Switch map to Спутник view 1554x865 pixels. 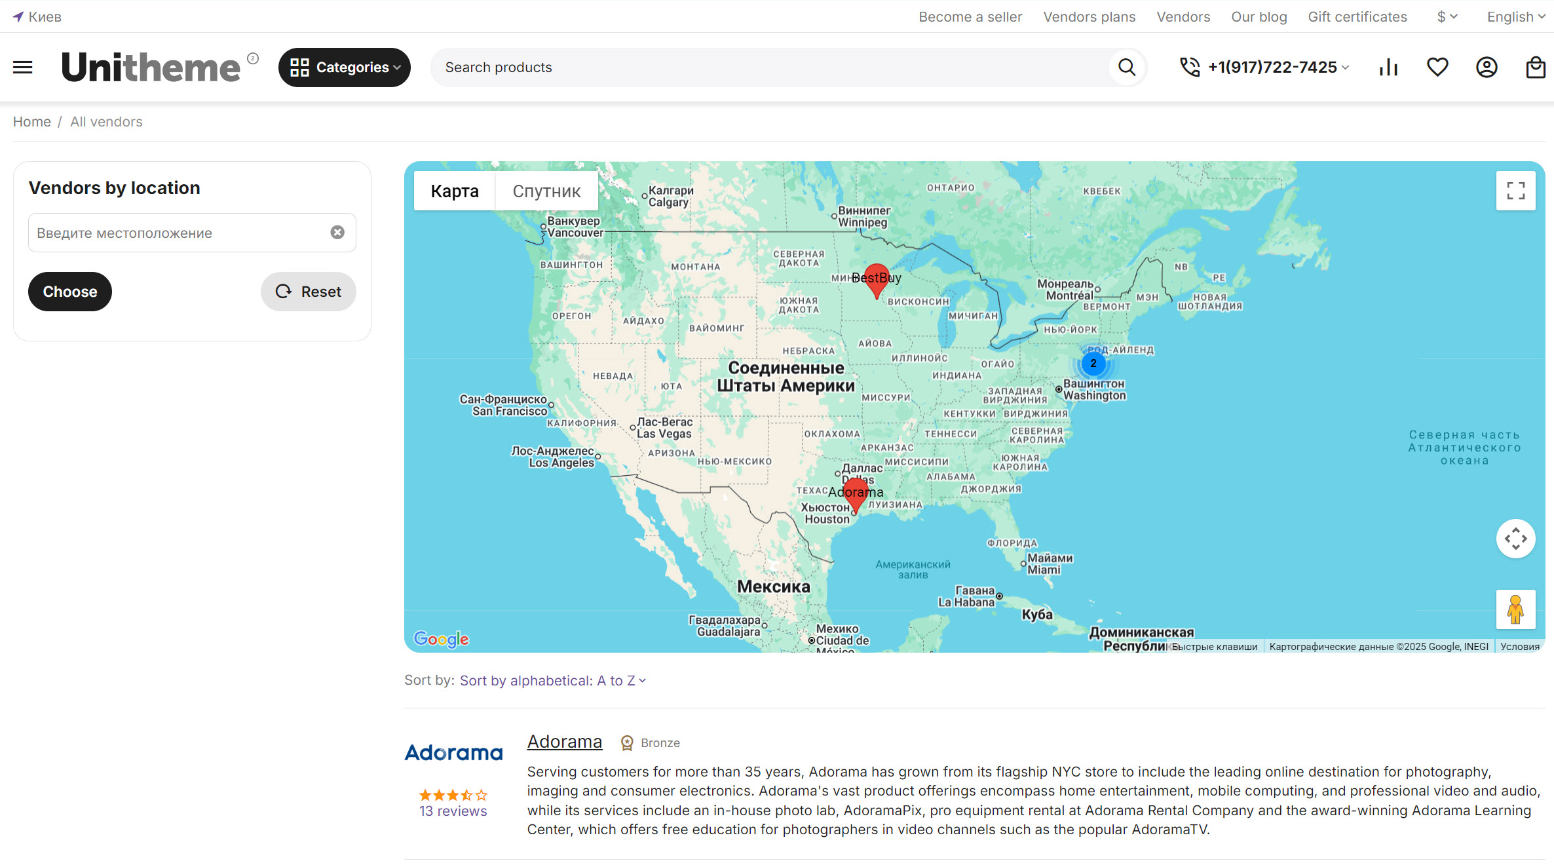click(546, 191)
